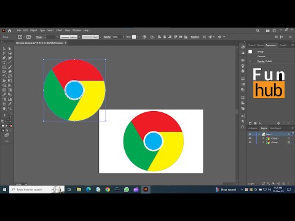
Task: Click Add New Effect fx icon
Action: (260, 123)
